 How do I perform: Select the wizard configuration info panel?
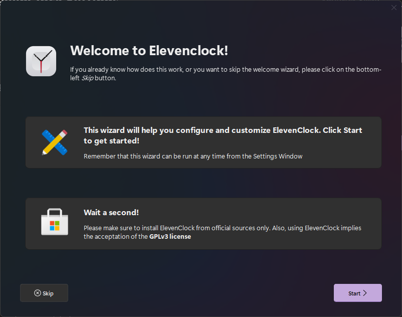click(x=203, y=142)
